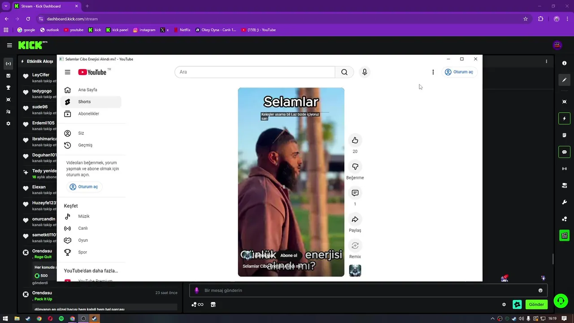Open Spotify from the taskbar
This screenshot has width=574, height=323.
61,319
